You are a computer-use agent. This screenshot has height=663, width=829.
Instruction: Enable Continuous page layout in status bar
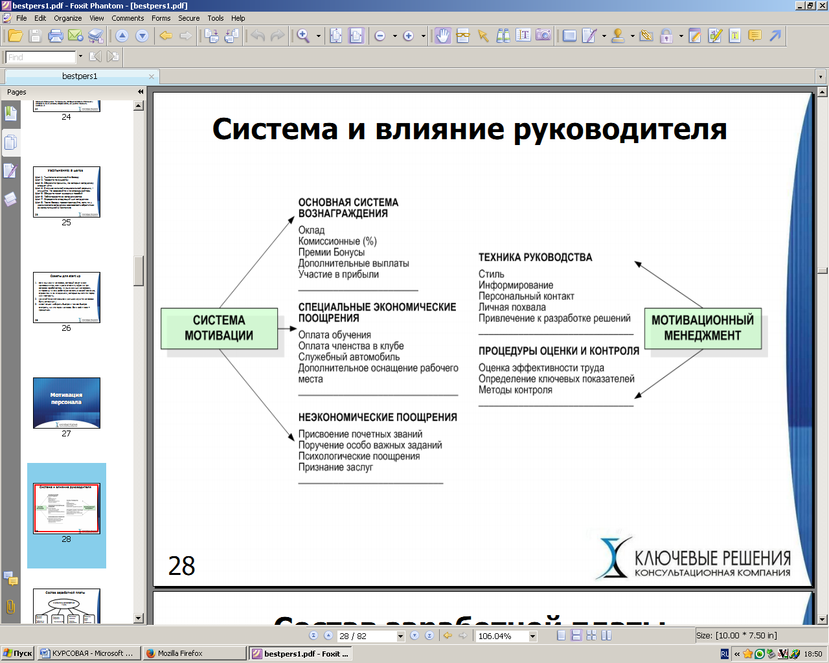576,636
